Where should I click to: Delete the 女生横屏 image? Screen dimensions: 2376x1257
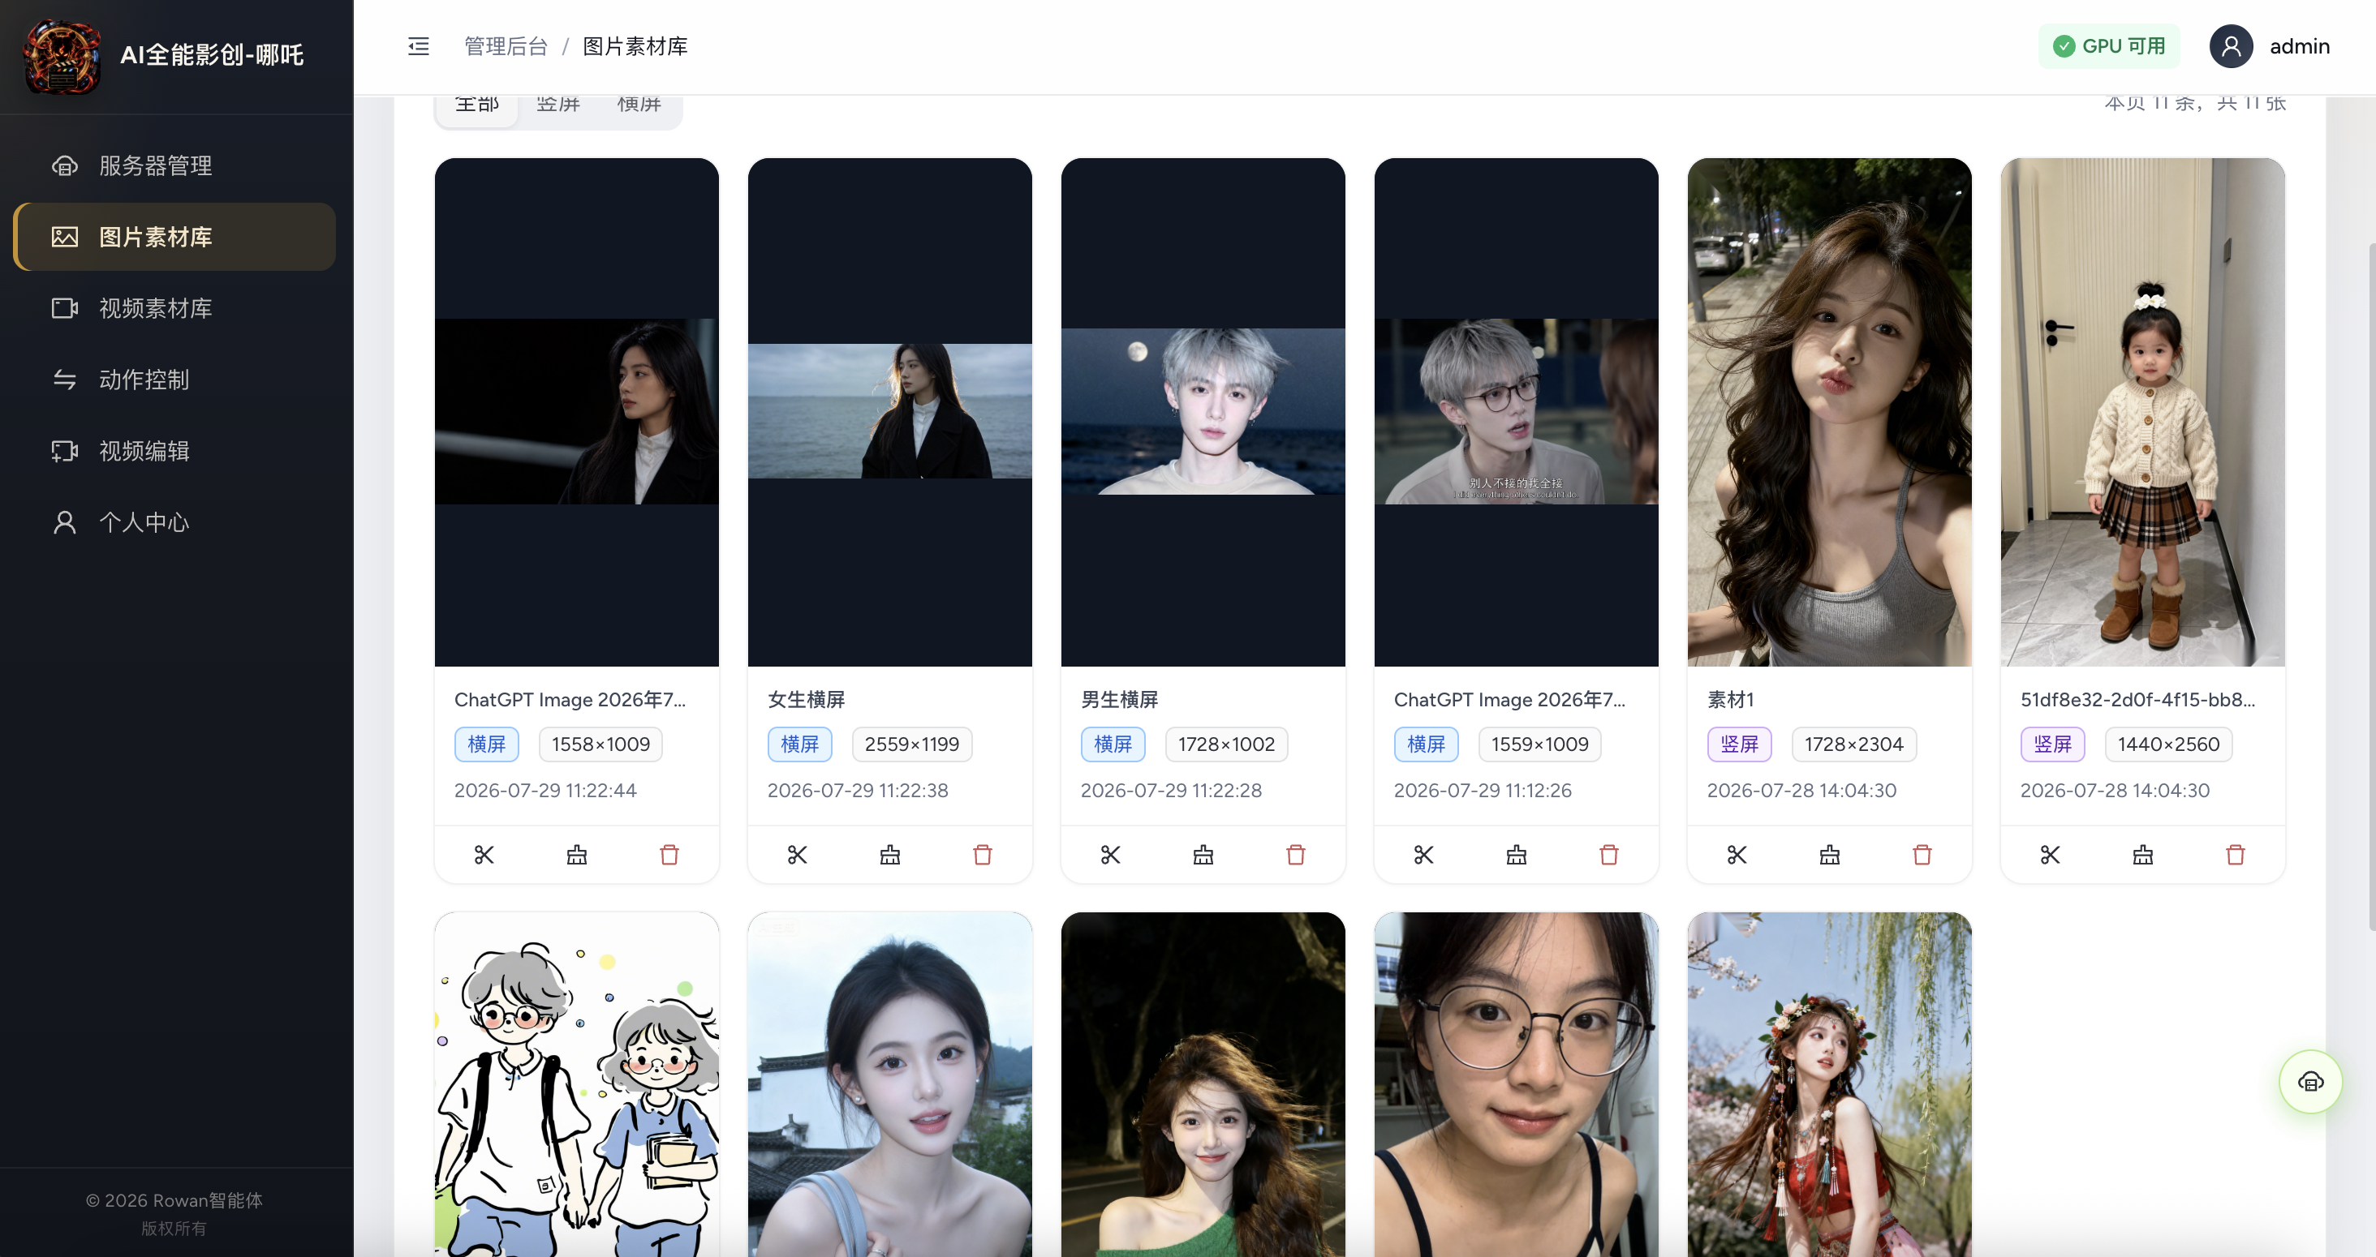click(x=983, y=856)
